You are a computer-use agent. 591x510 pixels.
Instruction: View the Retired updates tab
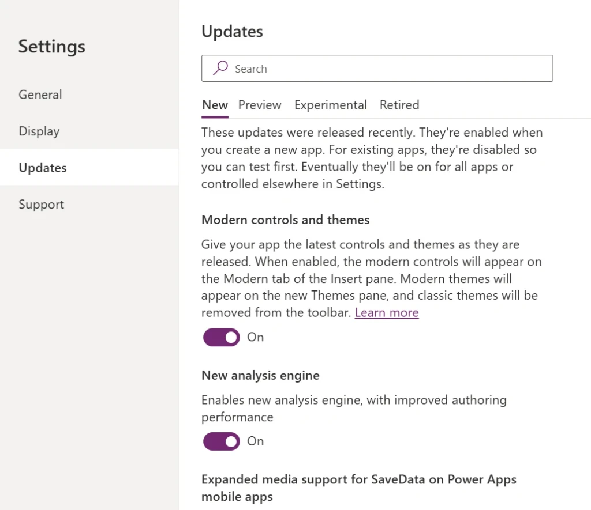coord(399,105)
